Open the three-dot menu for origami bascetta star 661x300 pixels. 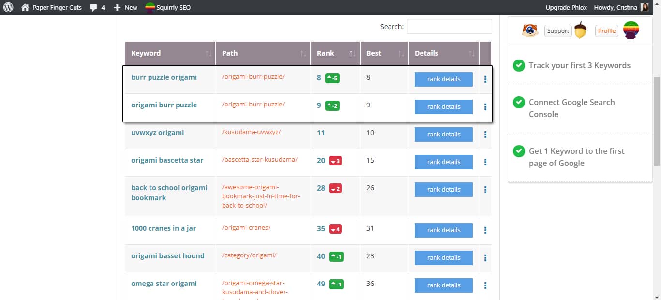[x=485, y=162]
